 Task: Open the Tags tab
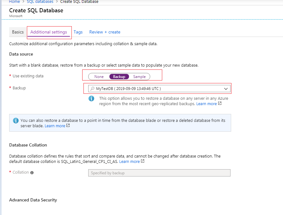coord(78,32)
